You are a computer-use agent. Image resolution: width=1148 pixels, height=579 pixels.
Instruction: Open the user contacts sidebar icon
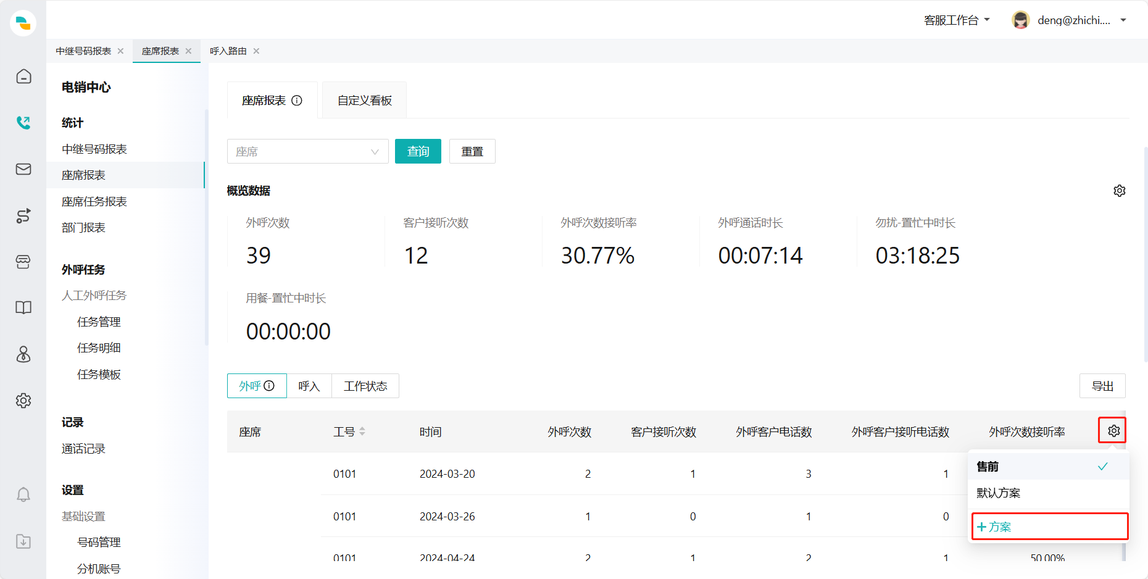tap(23, 354)
